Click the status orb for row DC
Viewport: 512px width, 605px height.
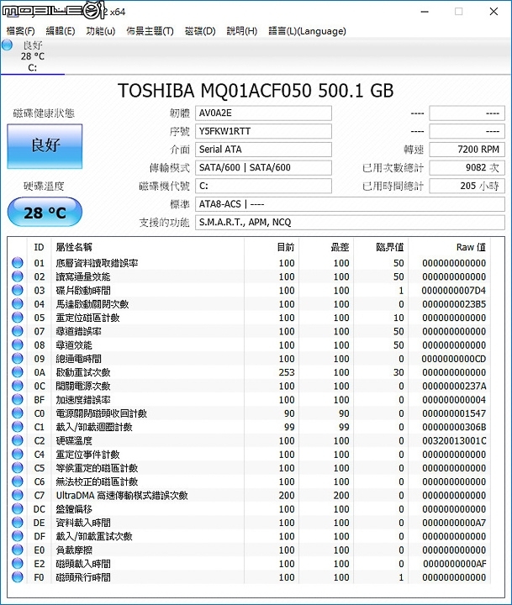pos(18,509)
